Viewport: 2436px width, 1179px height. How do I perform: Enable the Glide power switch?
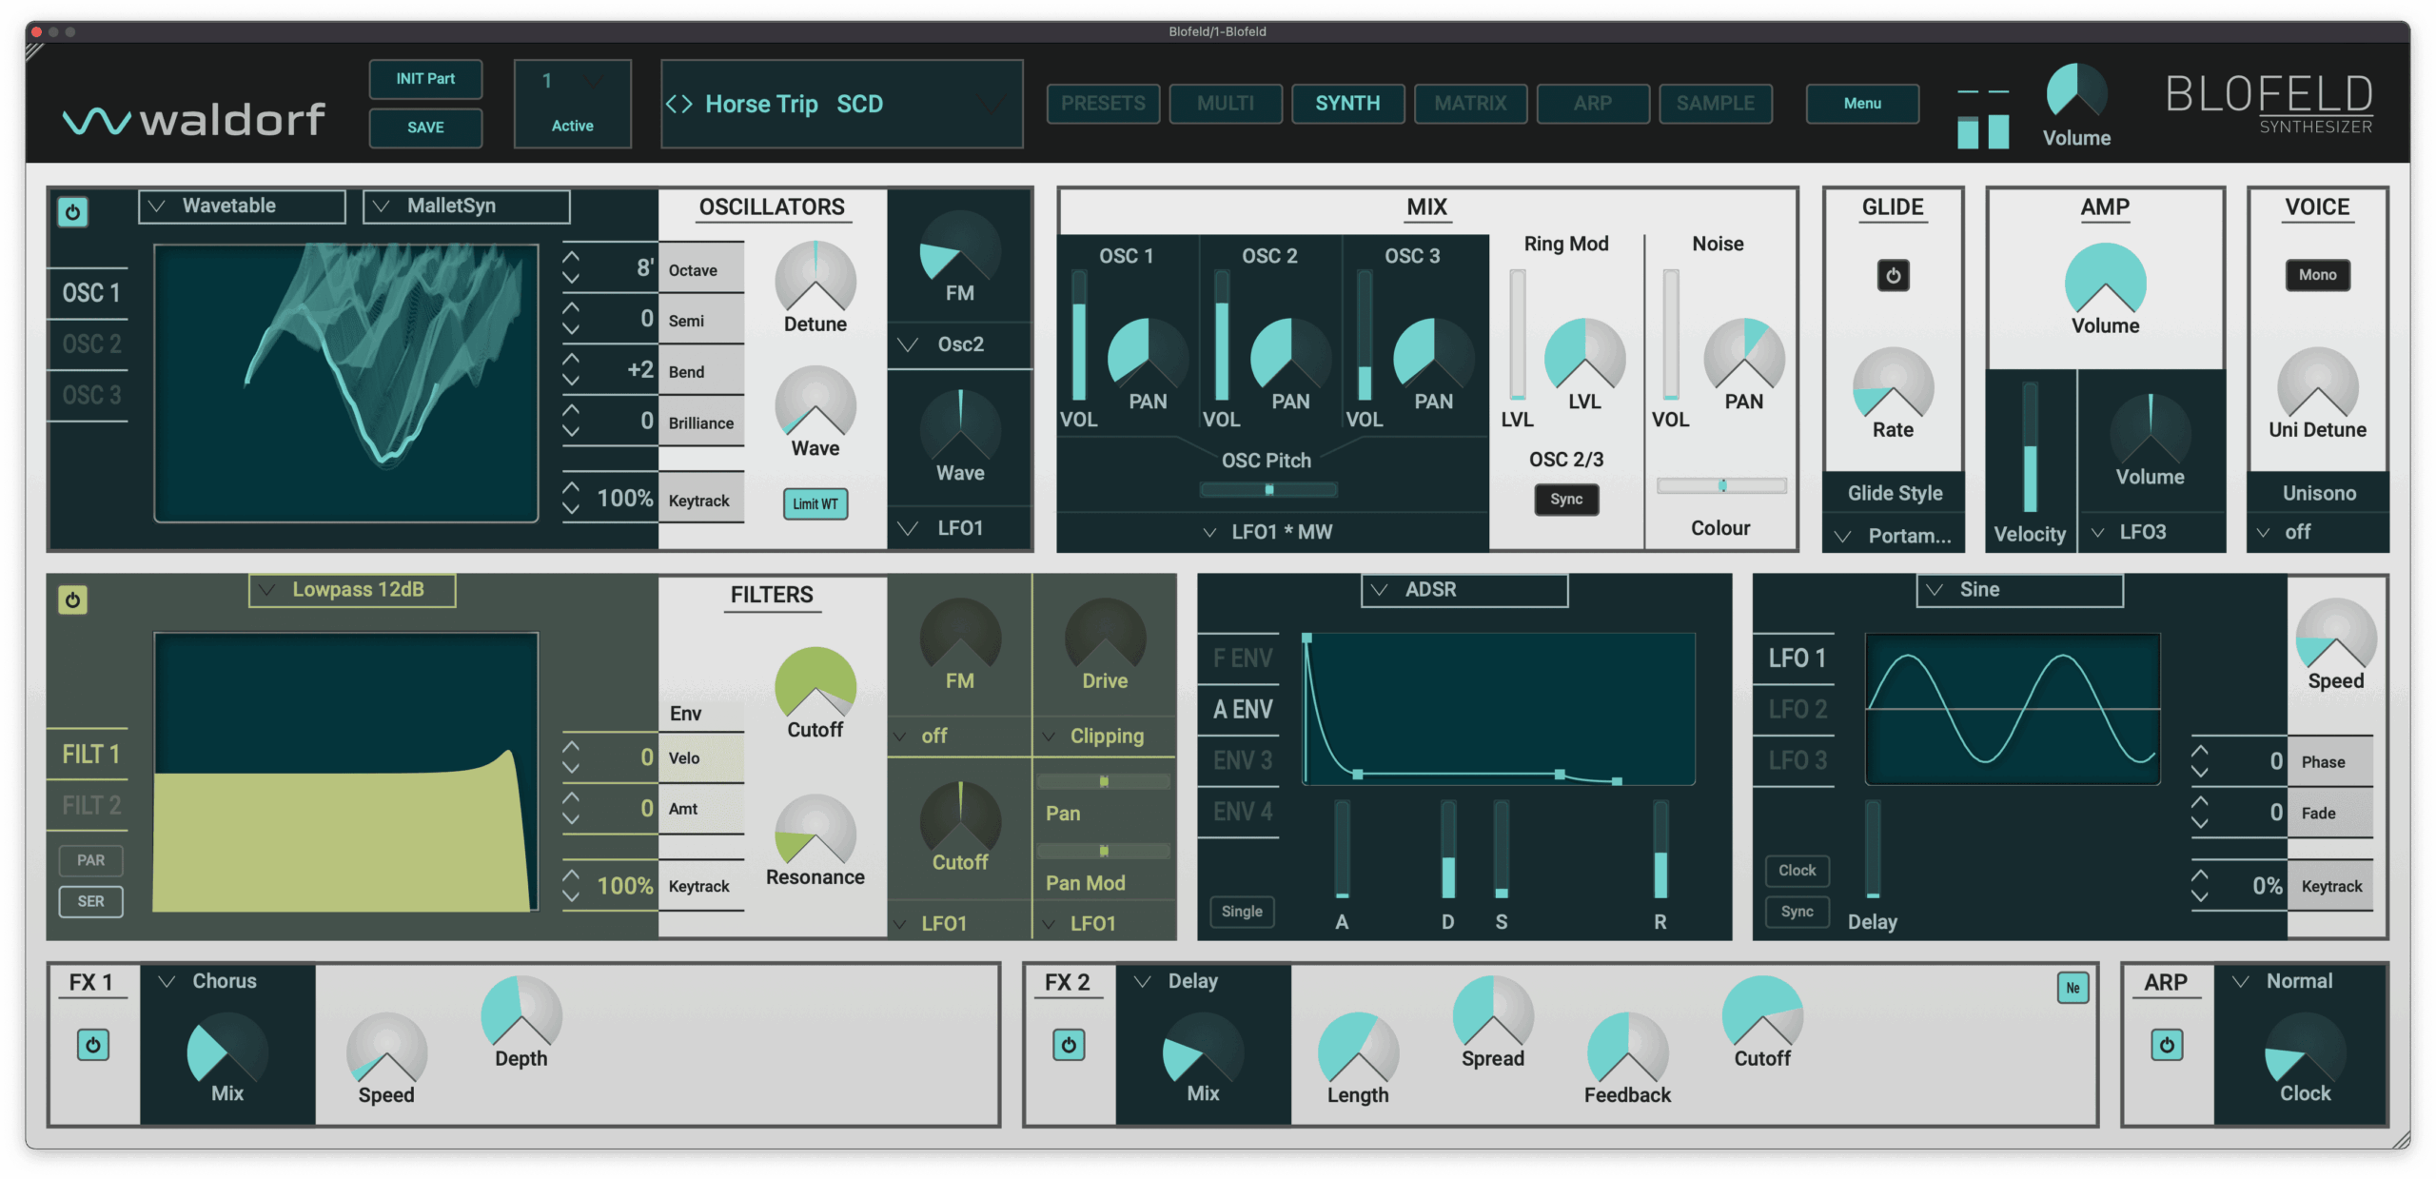(1893, 275)
